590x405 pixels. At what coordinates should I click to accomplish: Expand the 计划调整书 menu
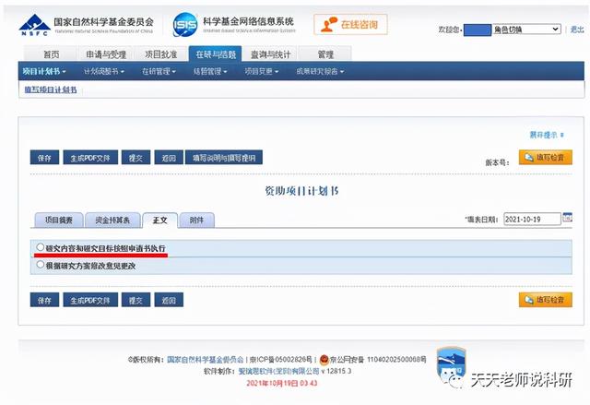coord(104,71)
